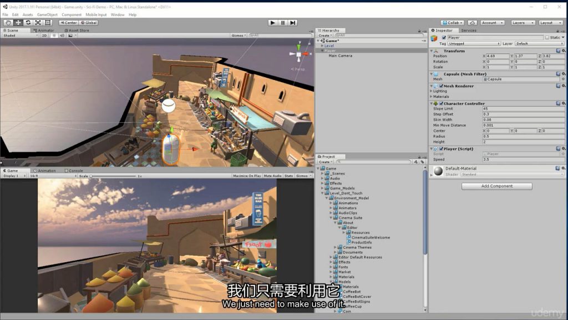Toggle the Static checkbox for Player
This screenshot has height=320, width=568.
[x=547, y=38]
